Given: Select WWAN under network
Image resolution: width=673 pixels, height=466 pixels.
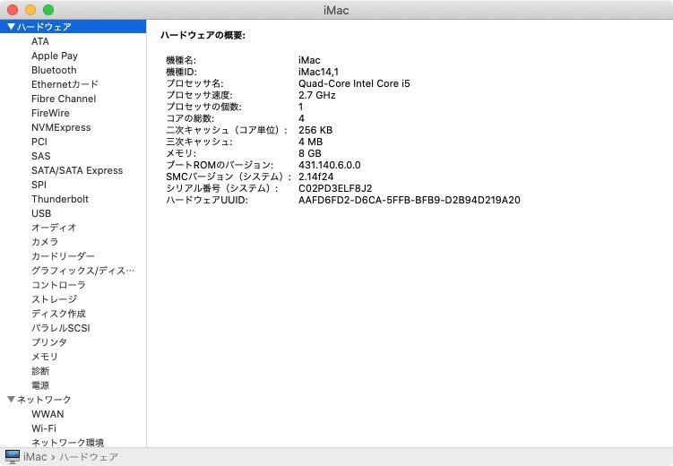Looking at the screenshot, I should (47, 414).
